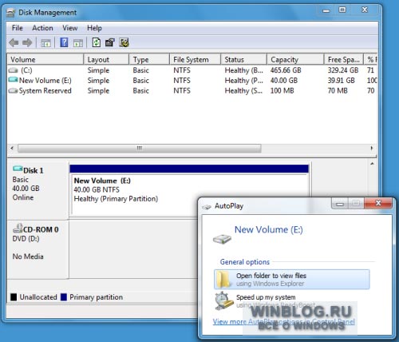Close the Disk Management window
Image resolution: width=399 pixels, height=342 pixels.
click(x=365, y=10)
